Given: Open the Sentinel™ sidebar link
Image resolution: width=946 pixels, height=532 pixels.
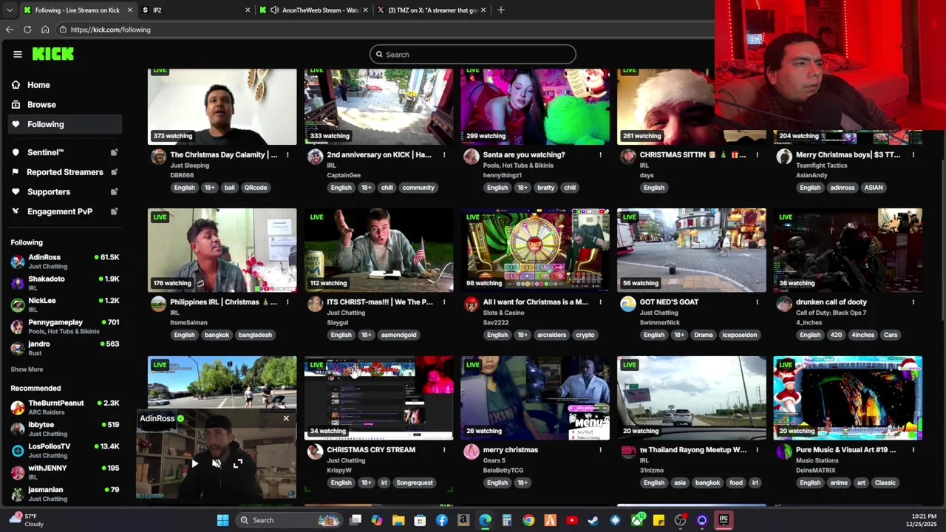Looking at the screenshot, I should click(46, 152).
